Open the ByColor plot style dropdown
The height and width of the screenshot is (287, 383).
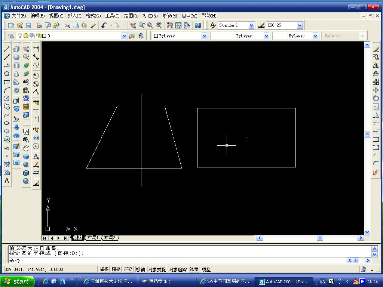point(362,36)
